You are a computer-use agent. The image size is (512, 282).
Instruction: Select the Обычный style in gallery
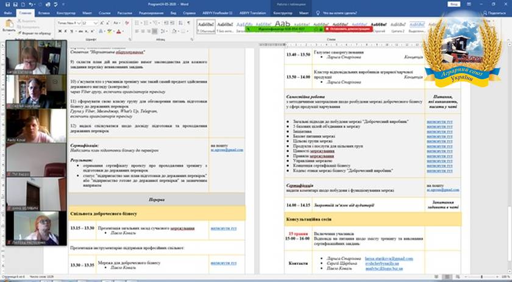tap(206, 26)
